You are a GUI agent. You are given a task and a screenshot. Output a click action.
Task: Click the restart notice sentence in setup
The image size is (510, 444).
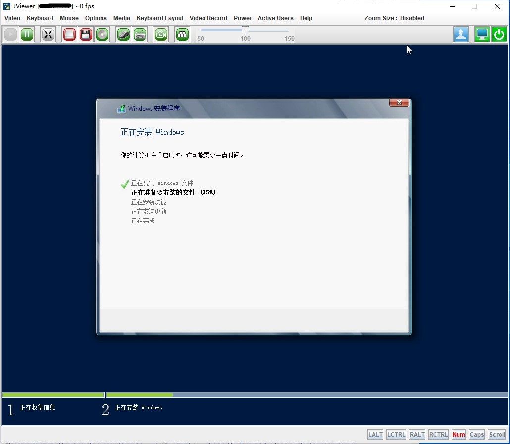coord(182,155)
